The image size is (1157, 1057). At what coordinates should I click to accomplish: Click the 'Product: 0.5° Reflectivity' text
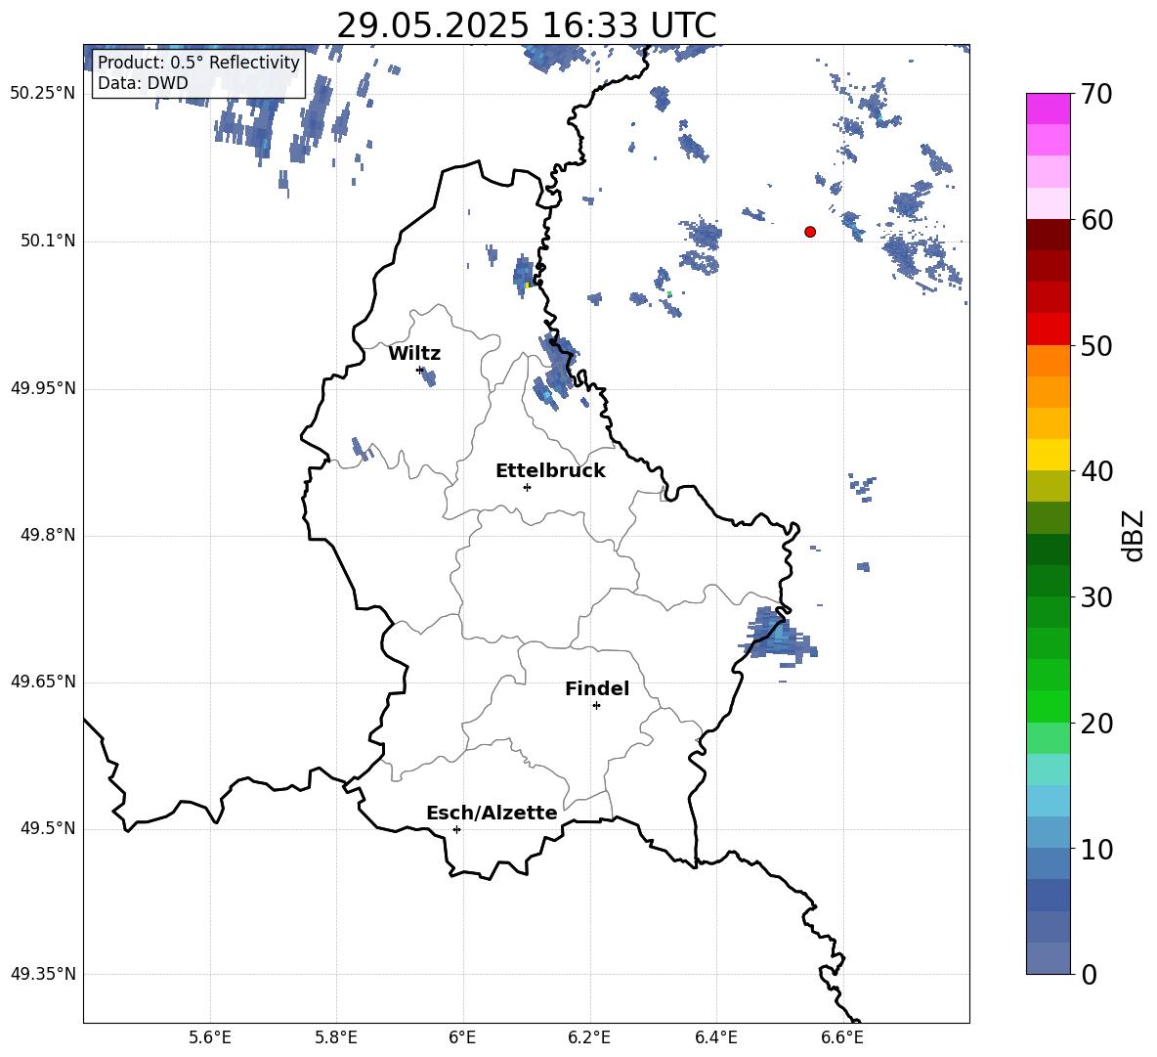coord(198,63)
